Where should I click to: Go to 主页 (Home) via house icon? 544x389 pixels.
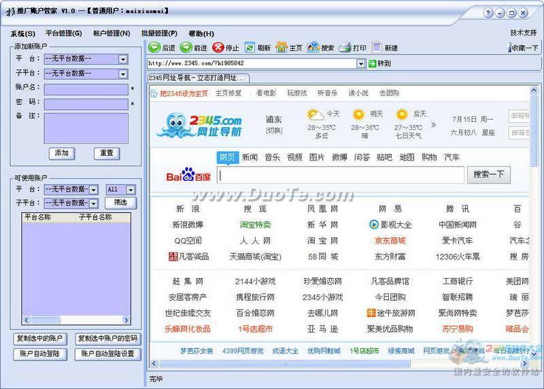tap(282, 48)
